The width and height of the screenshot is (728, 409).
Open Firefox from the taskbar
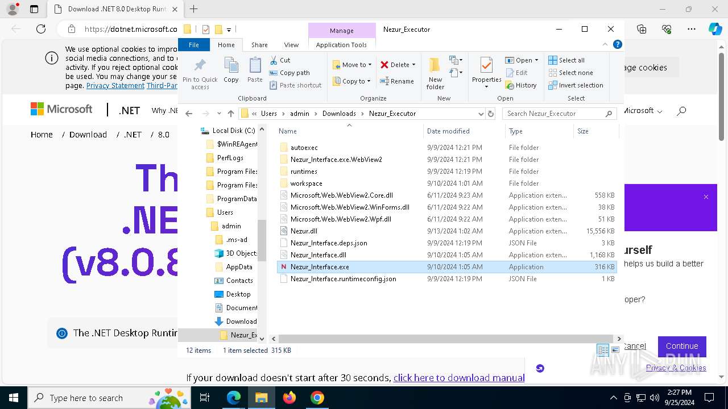point(289,398)
